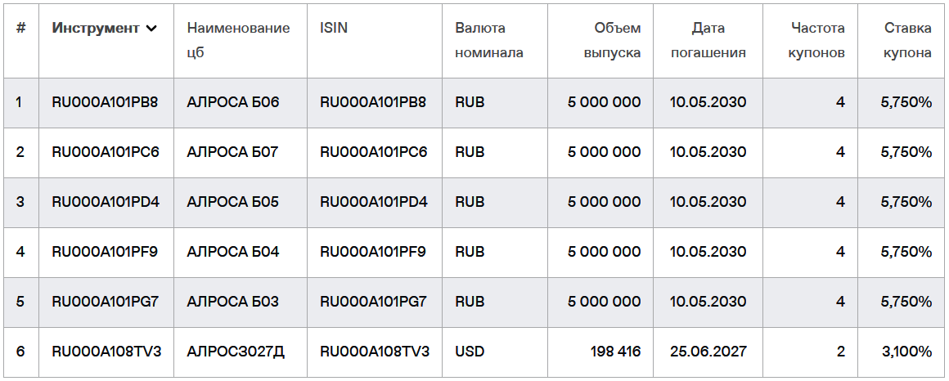This screenshot has width=949, height=381.
Task: Select the Объем выпуска column header
Action: 612,40
